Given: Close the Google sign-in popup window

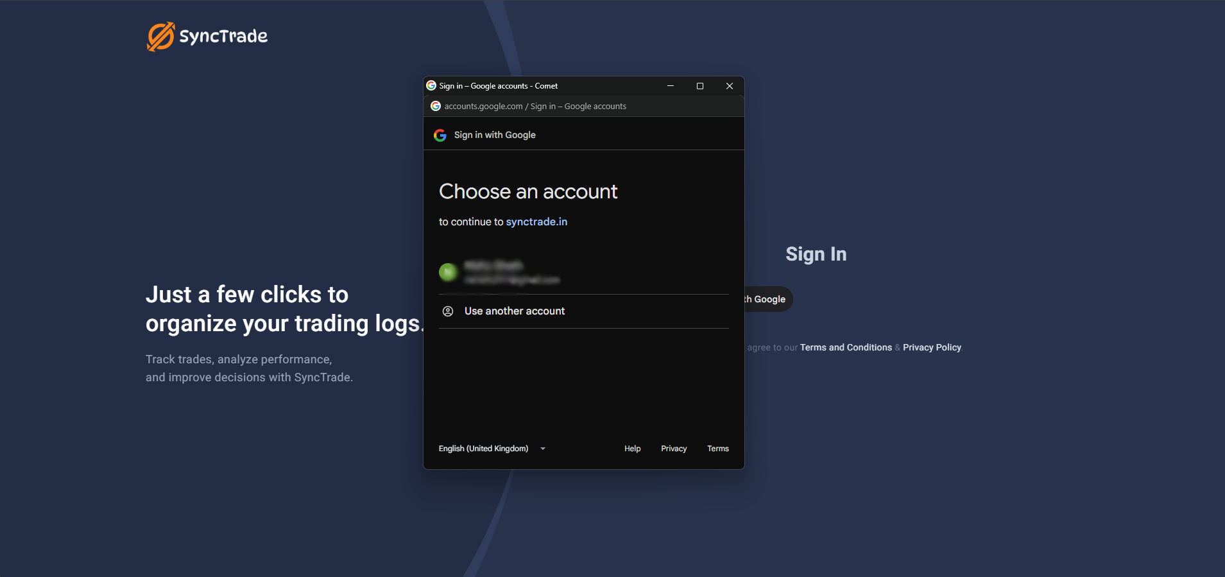Looking at the screenshot, I should click(730, 86).
